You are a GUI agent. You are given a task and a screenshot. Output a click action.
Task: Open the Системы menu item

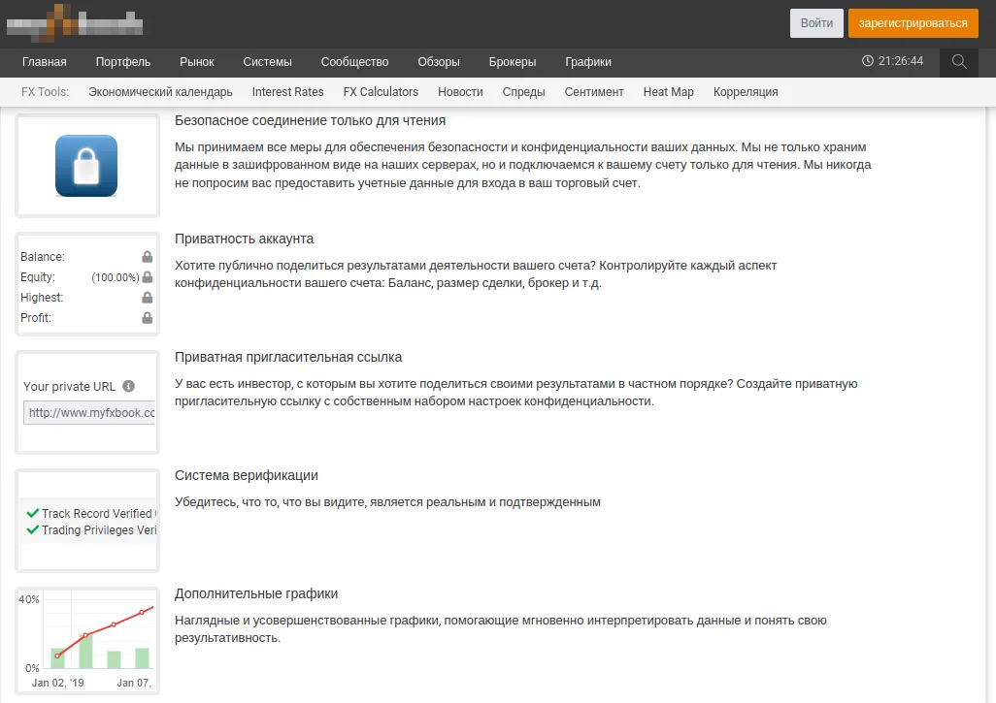(x=267, y=61)
